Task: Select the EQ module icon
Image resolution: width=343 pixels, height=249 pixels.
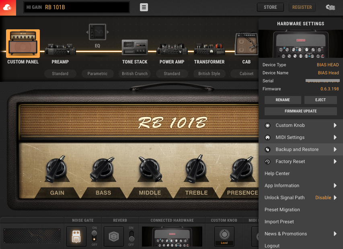Action: coord(97,32)
